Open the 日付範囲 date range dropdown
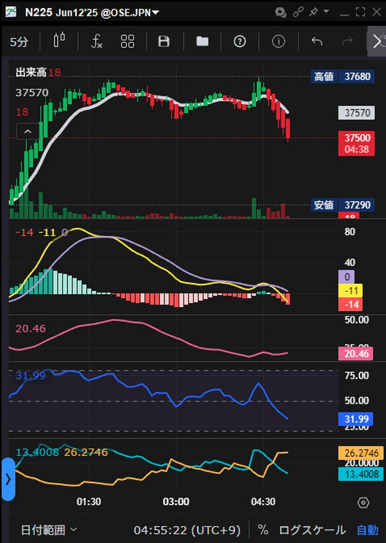The height and width of the screenshot is (543, 386). (x=49, y=530)
